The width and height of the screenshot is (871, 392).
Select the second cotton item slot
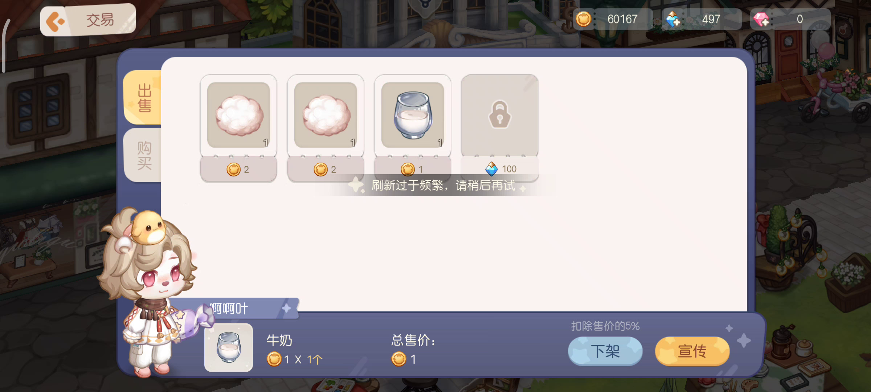326,115
